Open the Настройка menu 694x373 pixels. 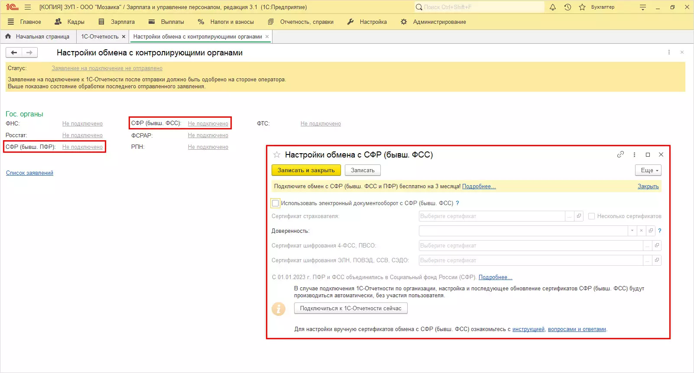pos(367,22)
